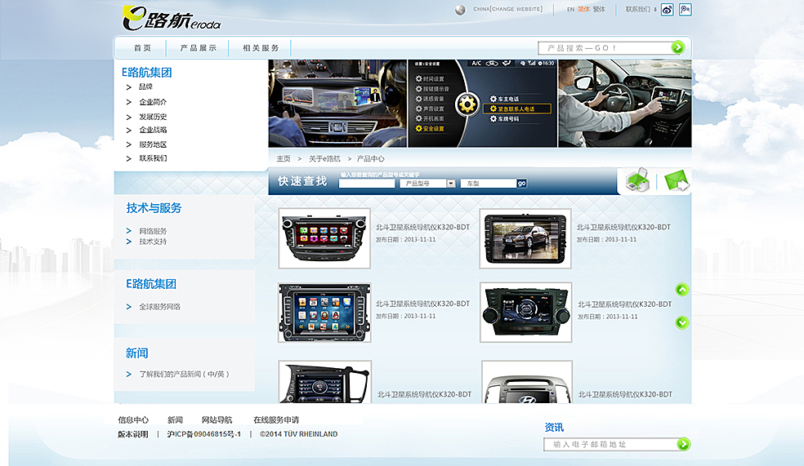Open product thumbnail in bottom-left of product grid
Viewport: 804px width, 466px height.
tap(325, 381)
